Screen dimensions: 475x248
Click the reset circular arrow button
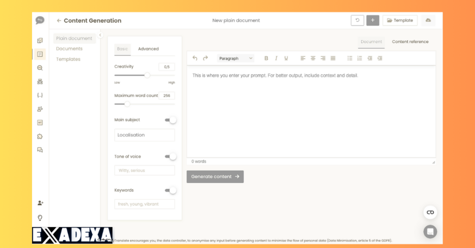point(358,20)
